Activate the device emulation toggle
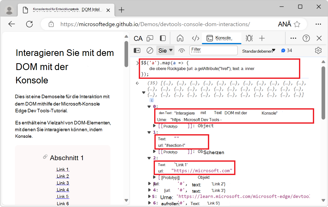Image resolution: width=328 pixels, height=207 pixels. pyautogui.click(x=150, y=38)
